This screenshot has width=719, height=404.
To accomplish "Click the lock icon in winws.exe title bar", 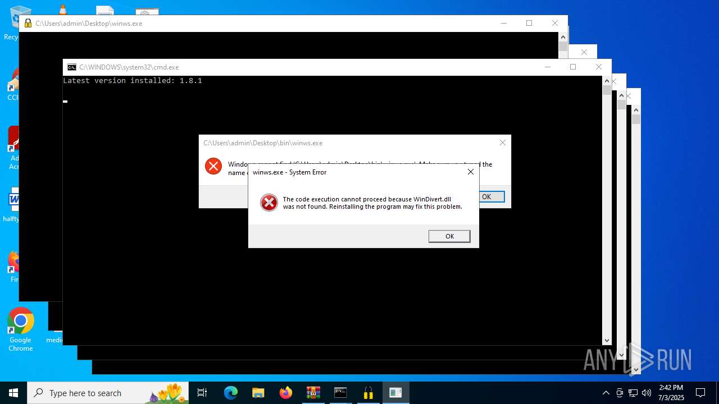I will [28, 23].
